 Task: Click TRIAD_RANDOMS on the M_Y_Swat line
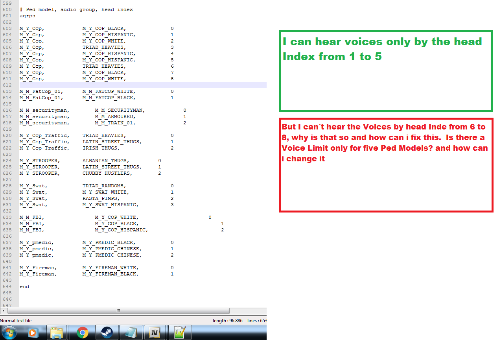coord(105,186)
